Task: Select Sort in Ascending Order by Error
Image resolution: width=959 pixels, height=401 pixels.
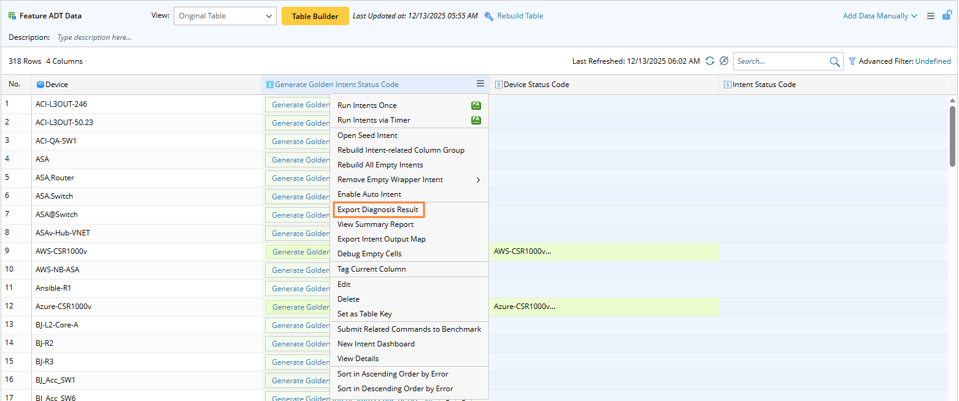Action: pyautogui.click(x=393, y=374)
